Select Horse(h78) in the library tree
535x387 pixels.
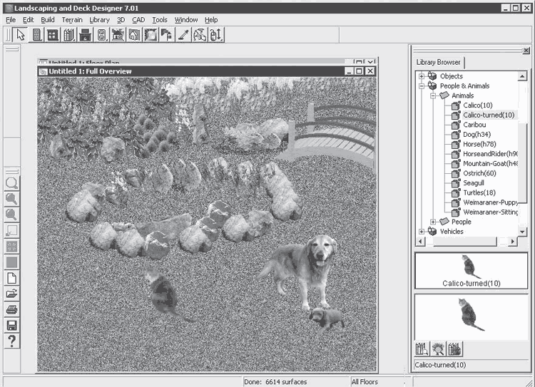(481, 144)
